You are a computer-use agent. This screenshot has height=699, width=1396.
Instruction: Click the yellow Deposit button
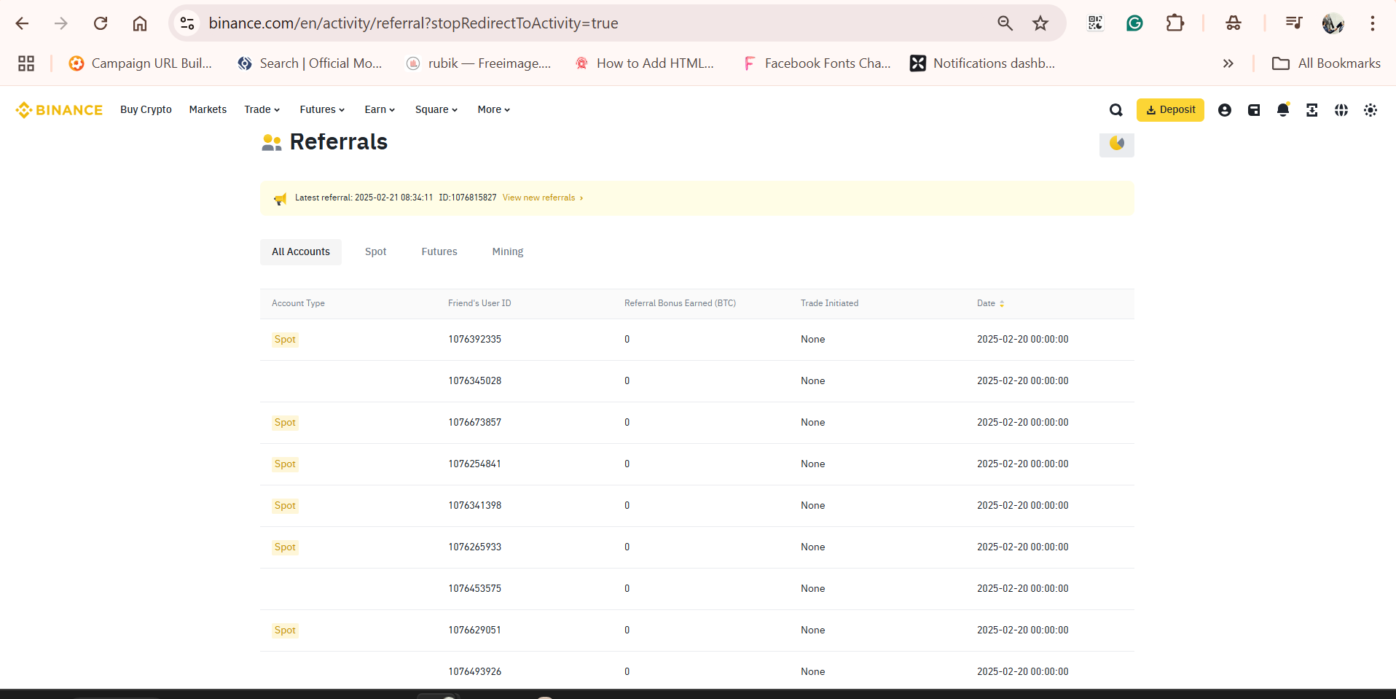(1170, 110)
